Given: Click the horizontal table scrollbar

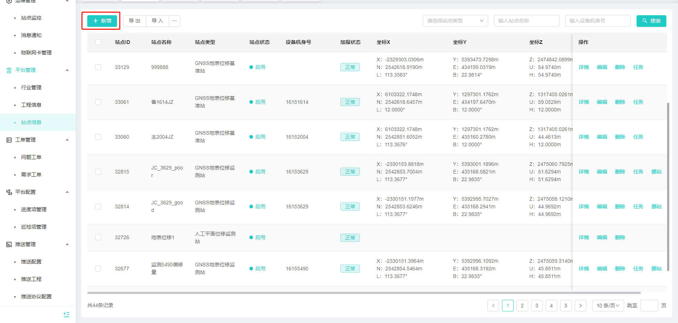Looking at the screenshot, I should 364,293.
